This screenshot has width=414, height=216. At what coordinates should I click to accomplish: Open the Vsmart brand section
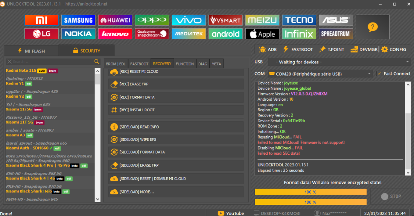[x=225, y=20]
